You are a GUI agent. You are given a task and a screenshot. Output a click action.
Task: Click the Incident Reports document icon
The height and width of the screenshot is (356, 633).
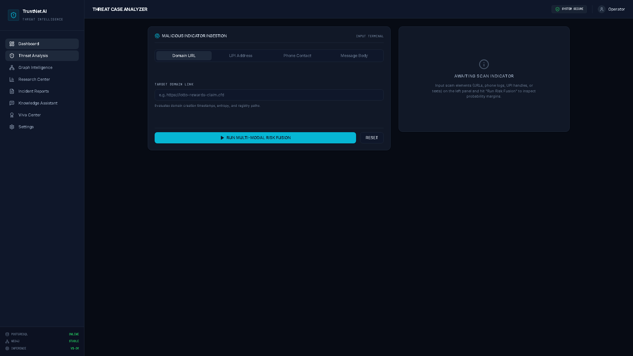point(12,91)
